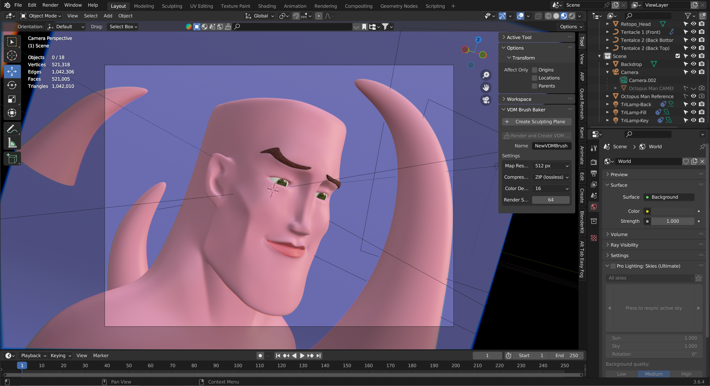Click the Play animation button
This screenshot has width=710, height=386.
[302, 356]
